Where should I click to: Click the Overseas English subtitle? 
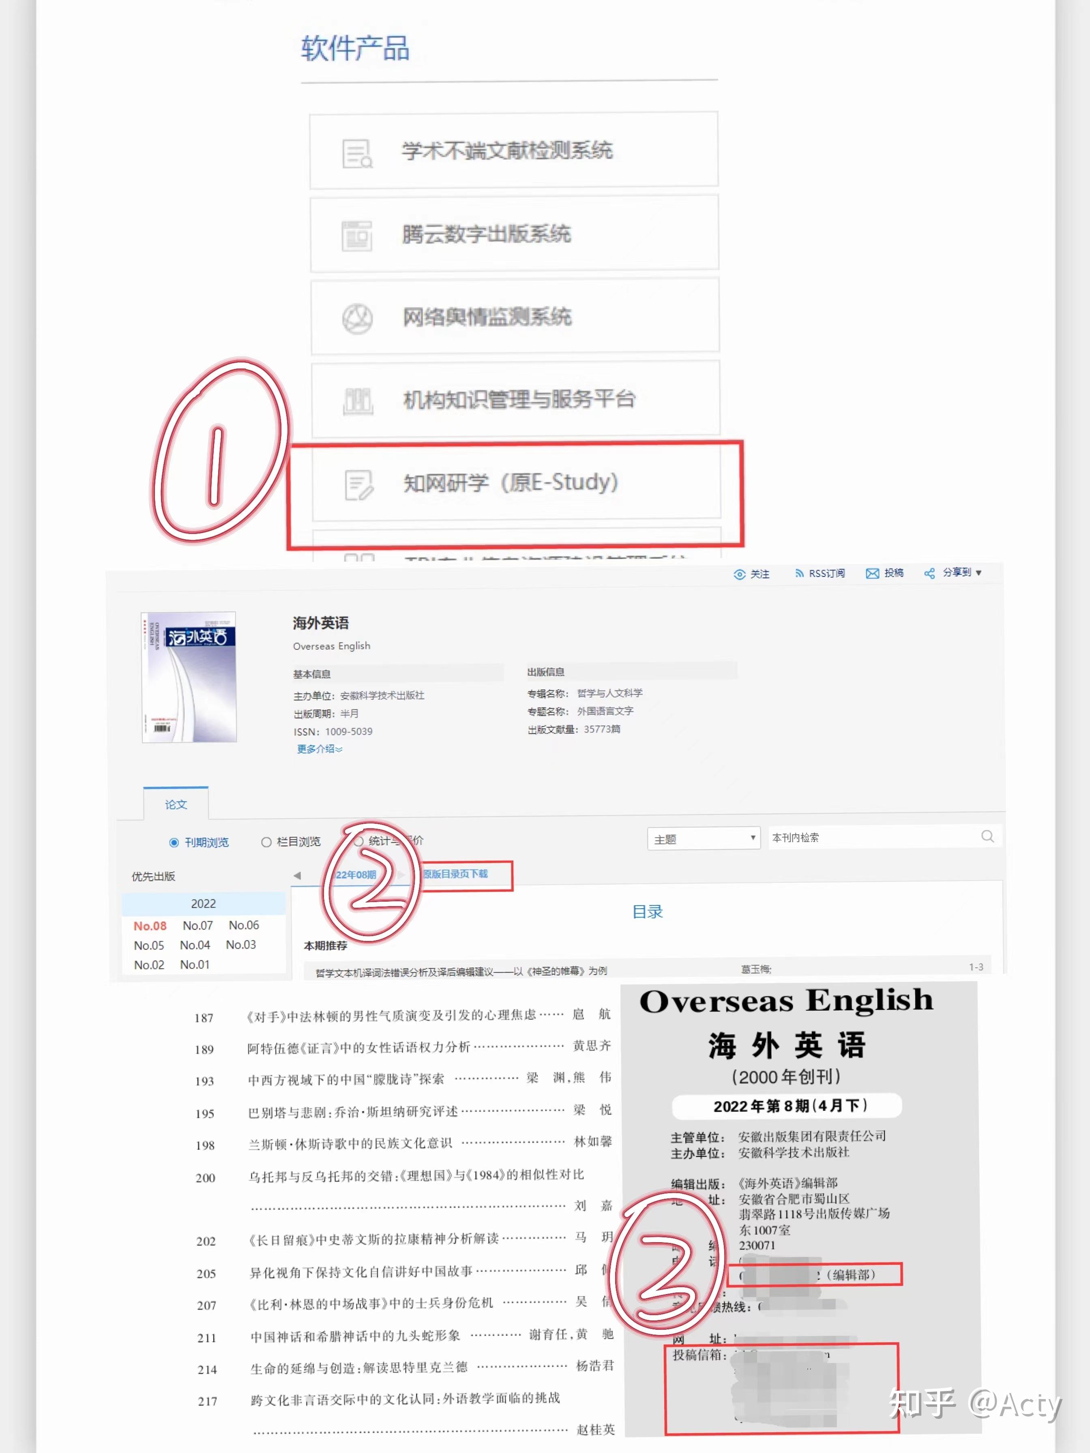coord(332,646)
